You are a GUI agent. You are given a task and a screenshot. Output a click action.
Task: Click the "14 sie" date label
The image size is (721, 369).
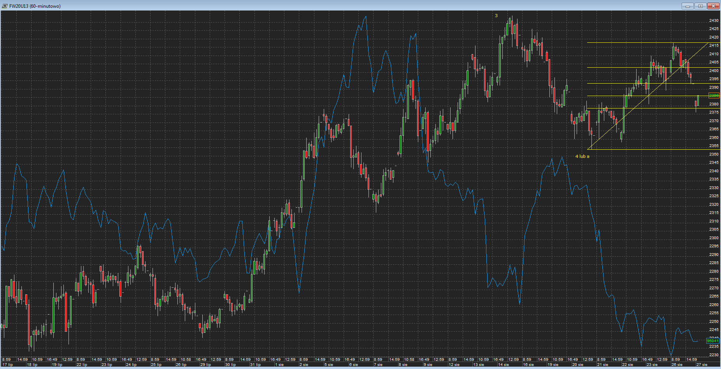tap(503, 365)
